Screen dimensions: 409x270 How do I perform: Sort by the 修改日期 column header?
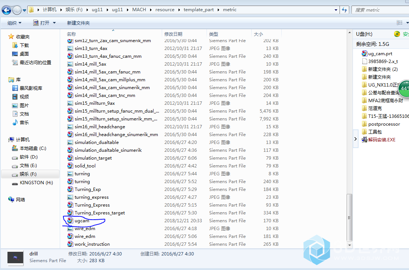point(173,34)
